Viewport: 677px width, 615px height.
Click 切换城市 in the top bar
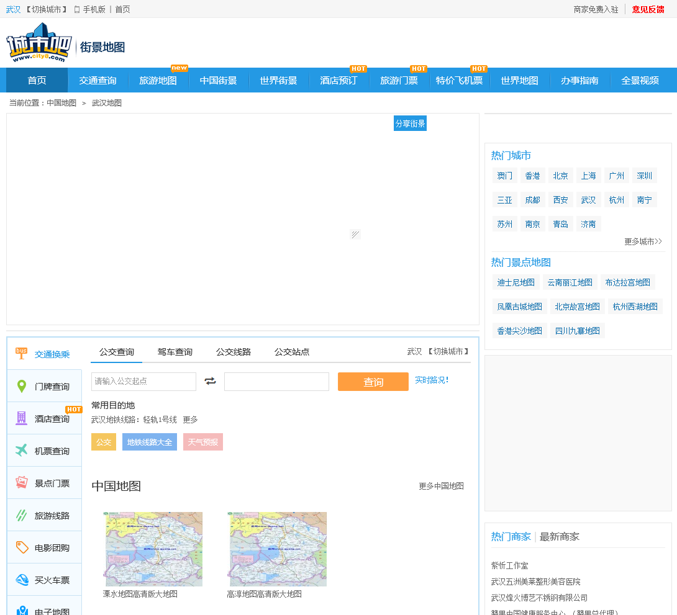click(x=47, y=9)
